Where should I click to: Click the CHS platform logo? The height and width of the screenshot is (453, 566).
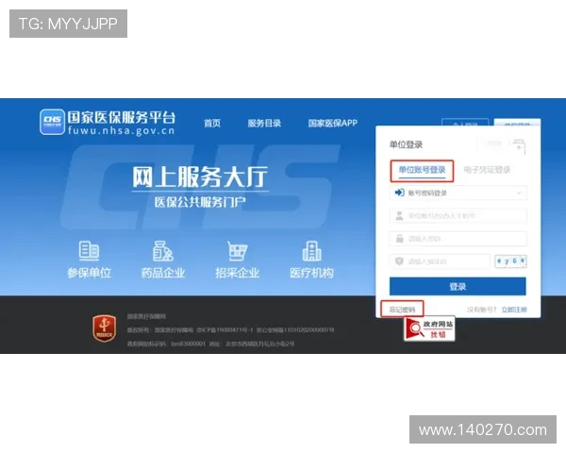[52, 122]
